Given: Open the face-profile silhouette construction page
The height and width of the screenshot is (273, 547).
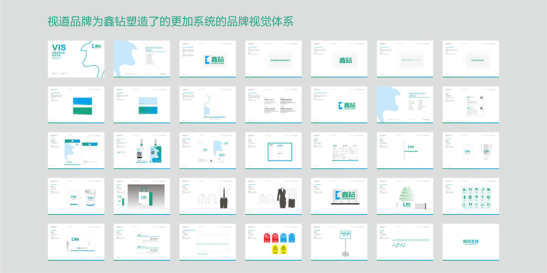Looking at the screenshot, I should click(x=207, y=105).
